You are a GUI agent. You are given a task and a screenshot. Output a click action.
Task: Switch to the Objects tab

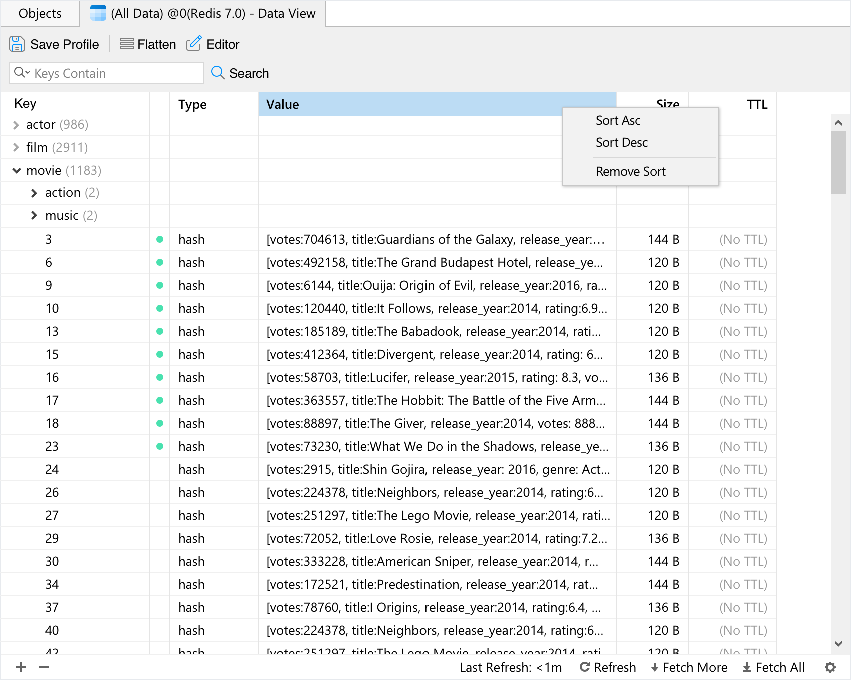click(x=40, y=13)
